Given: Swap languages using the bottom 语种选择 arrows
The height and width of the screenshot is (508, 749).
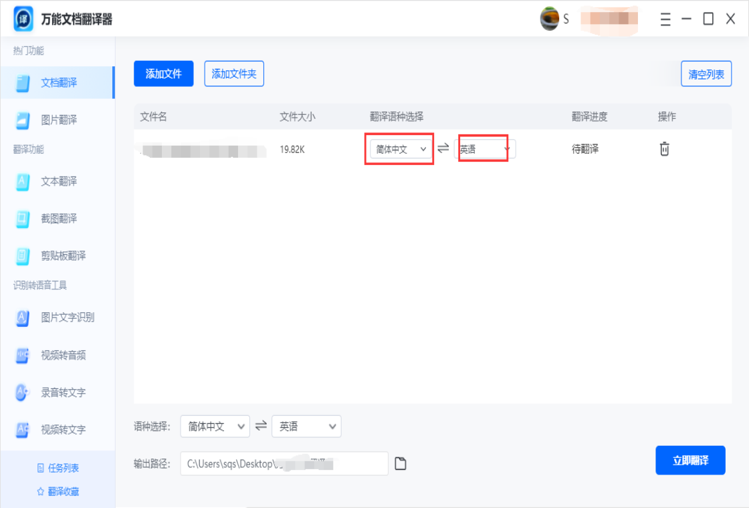Looking at the screenshot, I should 261,426.
